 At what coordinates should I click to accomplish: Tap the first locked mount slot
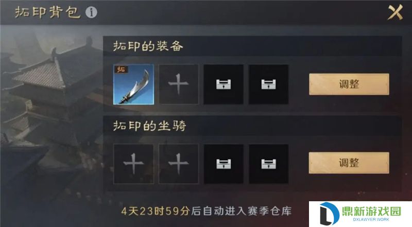(224, 164)
